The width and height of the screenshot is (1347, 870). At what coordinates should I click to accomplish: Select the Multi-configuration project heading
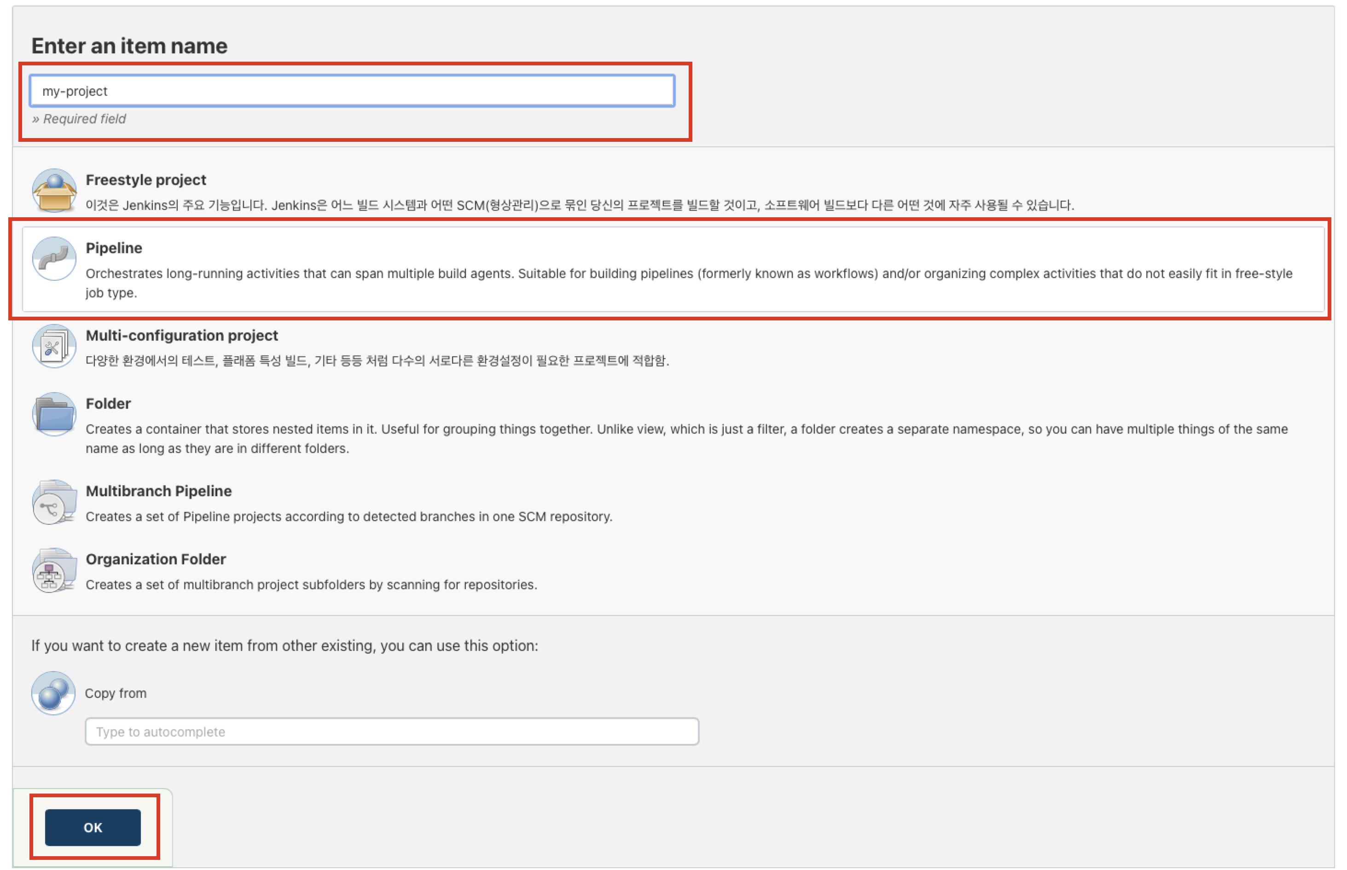click(x=181, y=336)
